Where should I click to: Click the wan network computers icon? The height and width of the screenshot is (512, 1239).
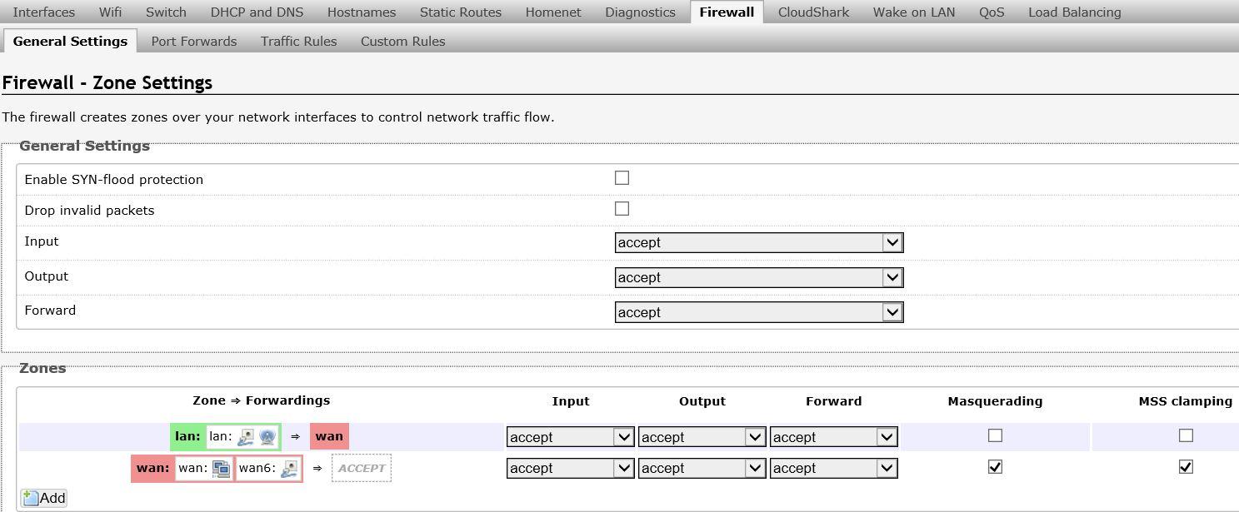(221, 469)
